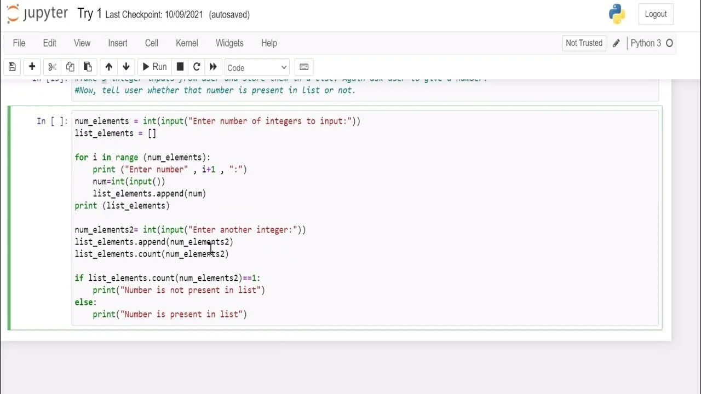Restart the kernel with circular arrow
Screen dimensions: 701x394
click(197, 67)
